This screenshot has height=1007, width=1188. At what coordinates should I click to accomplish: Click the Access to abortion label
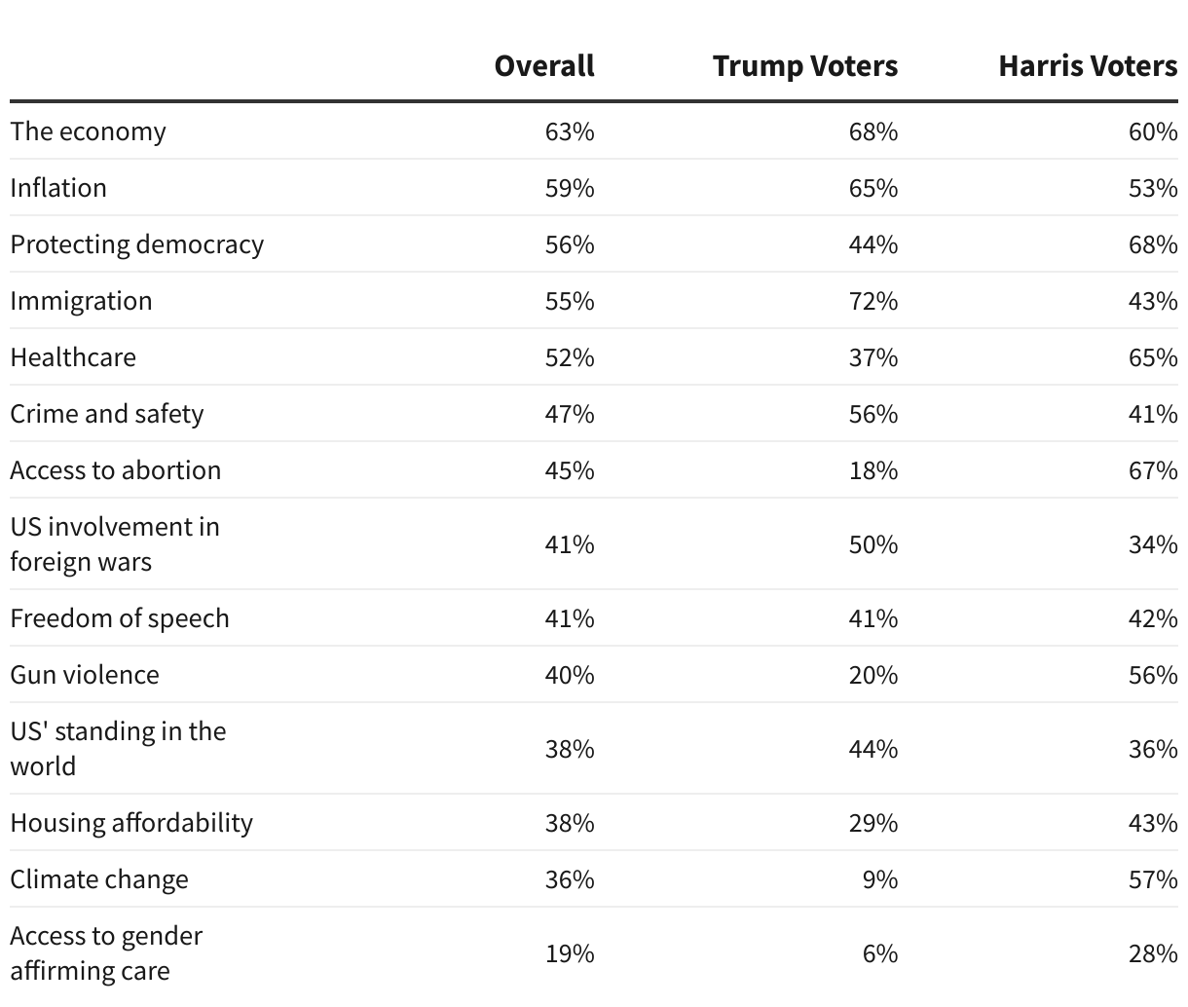pos(116,470)
